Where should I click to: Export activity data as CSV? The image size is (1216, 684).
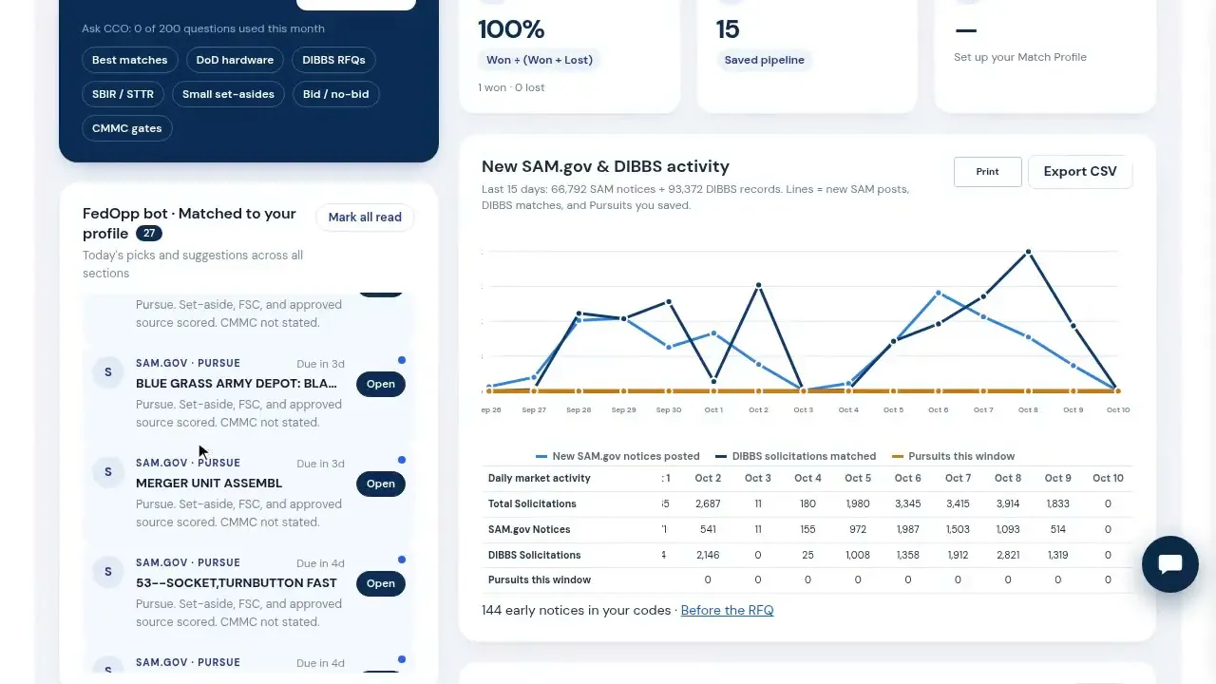pos(1080,172)
